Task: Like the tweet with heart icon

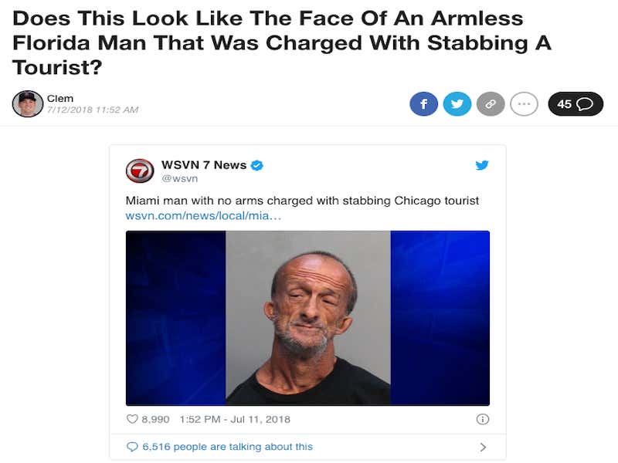Action: 132,419
